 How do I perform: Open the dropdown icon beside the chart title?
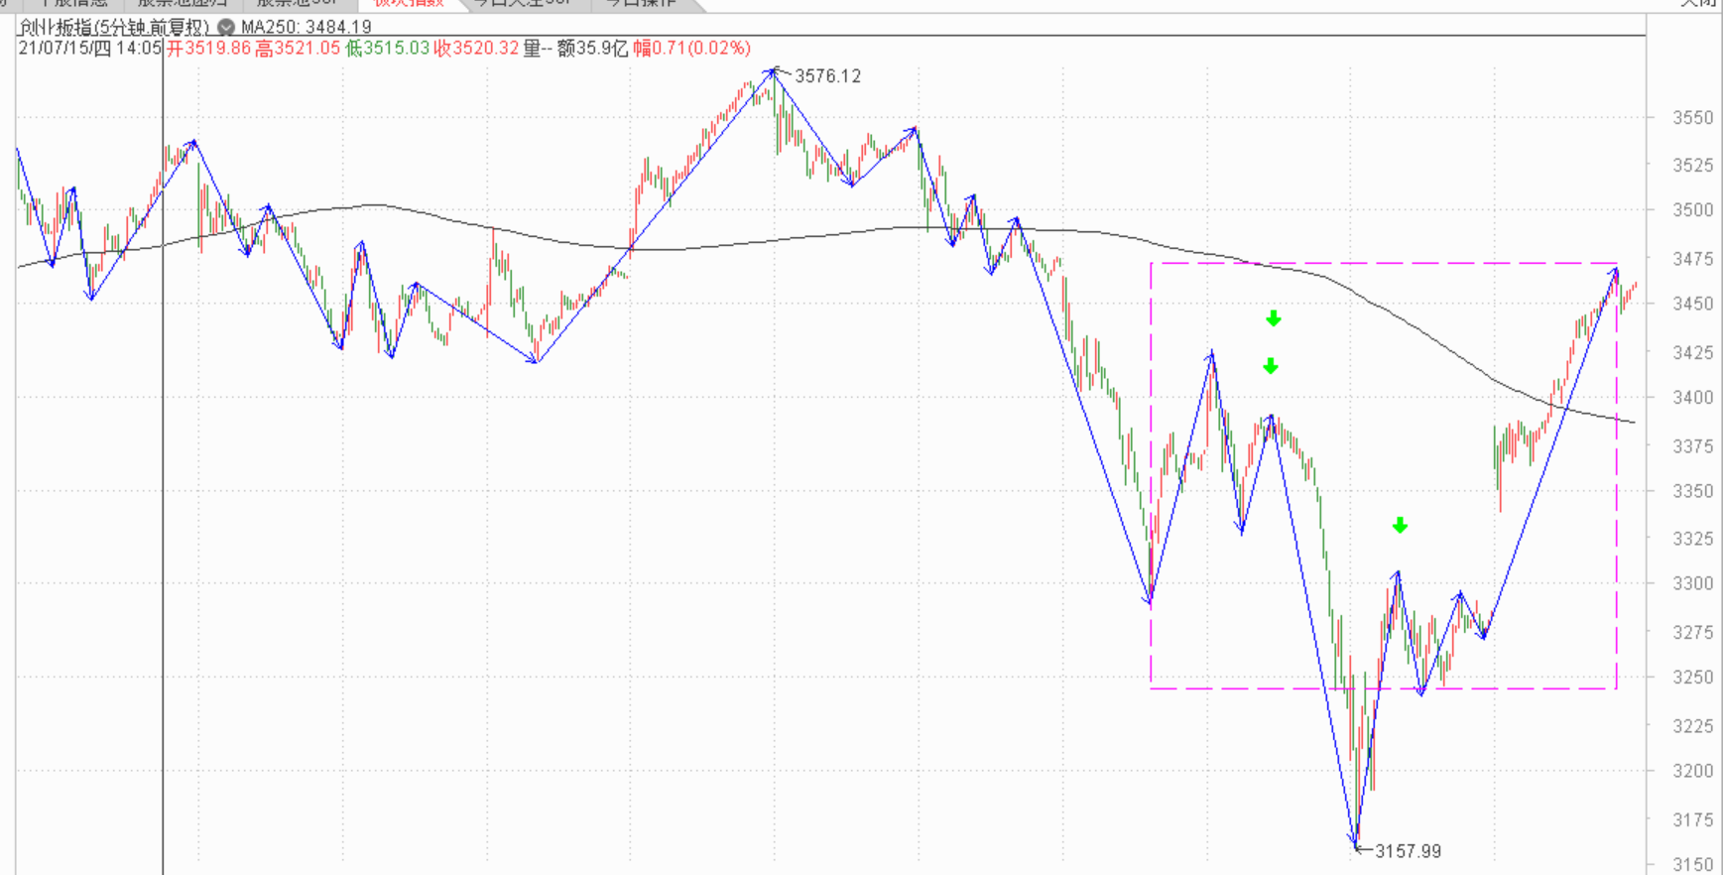(226, 28)
